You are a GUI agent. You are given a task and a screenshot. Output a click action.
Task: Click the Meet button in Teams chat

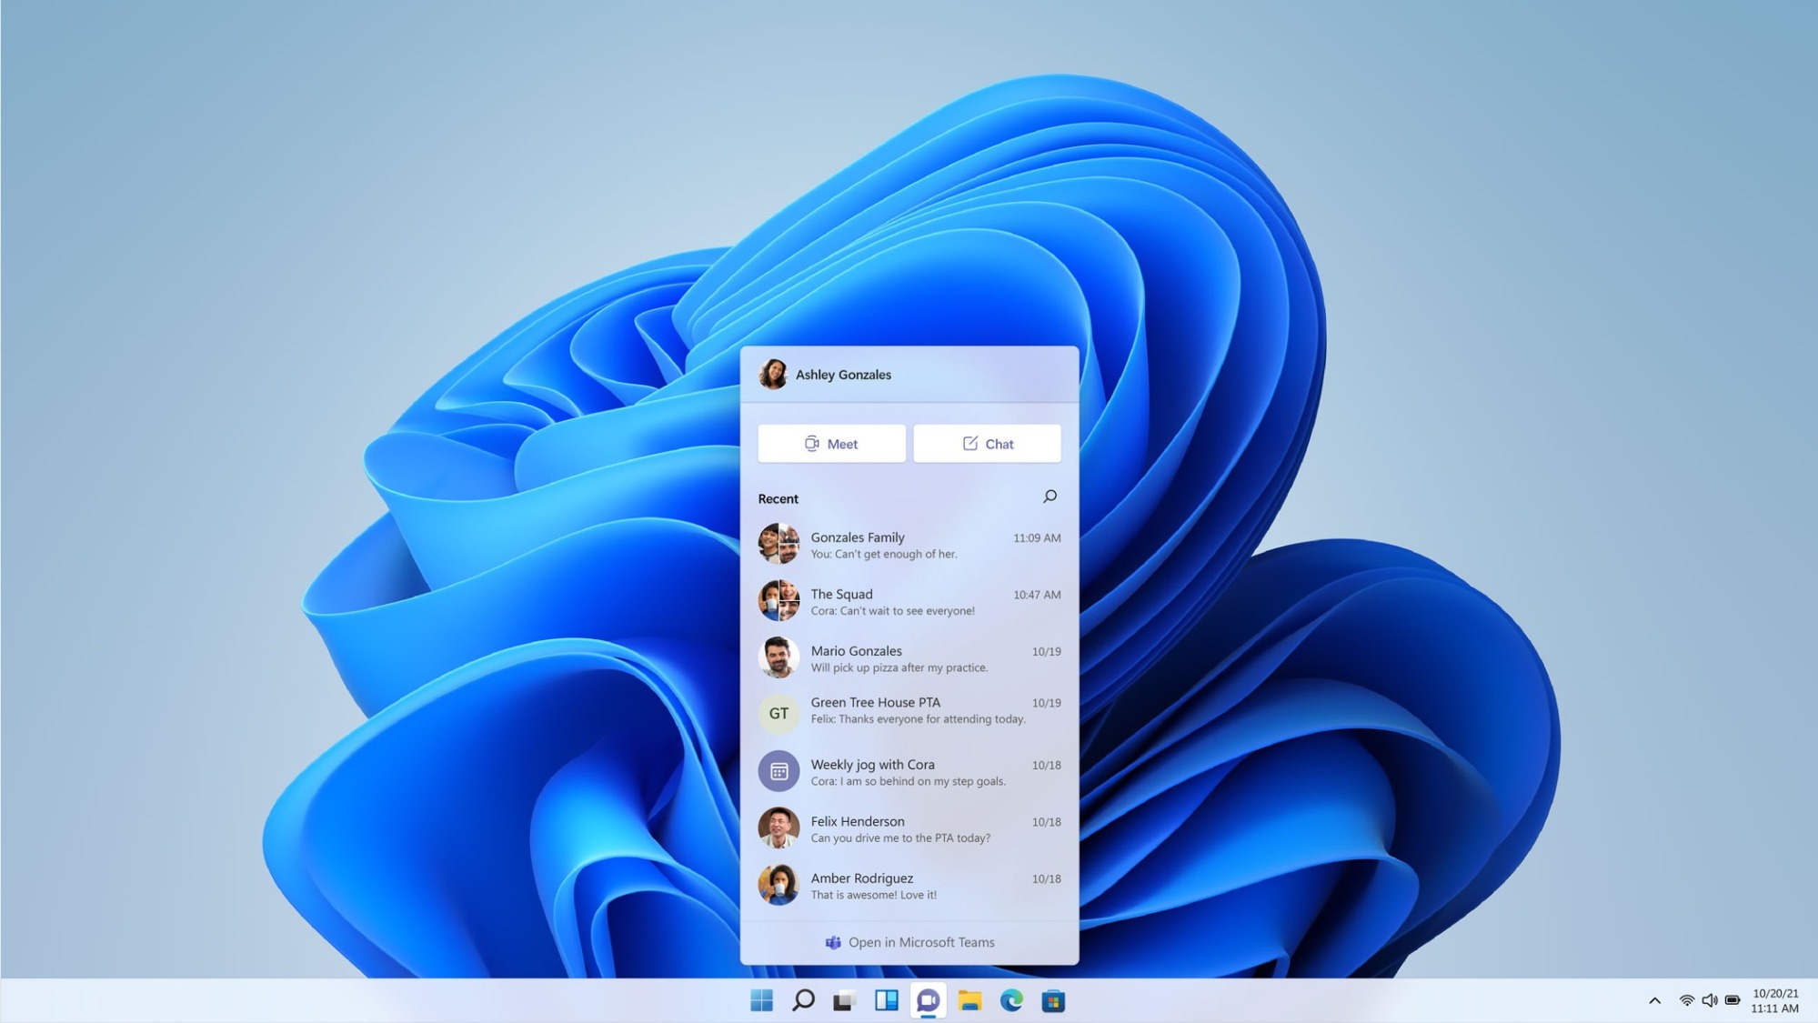[830, 444]
